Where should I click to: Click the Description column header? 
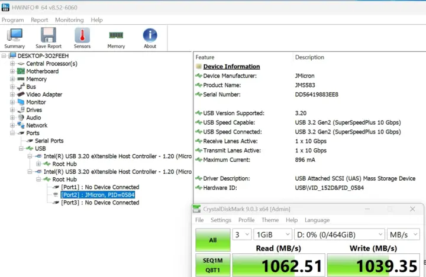[x=309, y=57]
